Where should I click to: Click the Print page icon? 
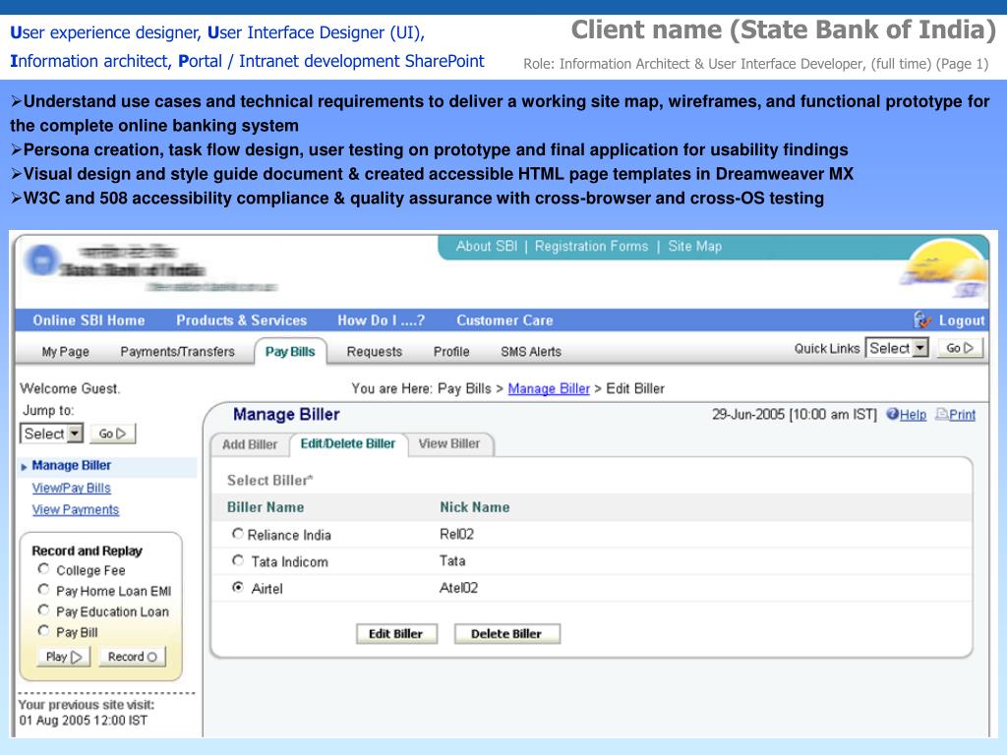pos(941,414)
